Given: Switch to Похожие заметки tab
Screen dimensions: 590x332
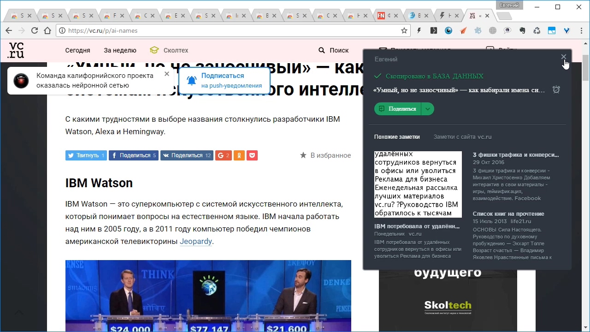Looking at the screenshot, I should [x=397, y=137].
